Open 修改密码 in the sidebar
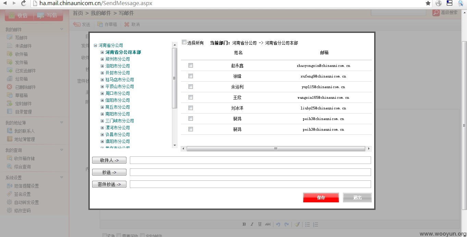Image resolution: width=467 pixels, height=237 pixels. tap(22, 211)
